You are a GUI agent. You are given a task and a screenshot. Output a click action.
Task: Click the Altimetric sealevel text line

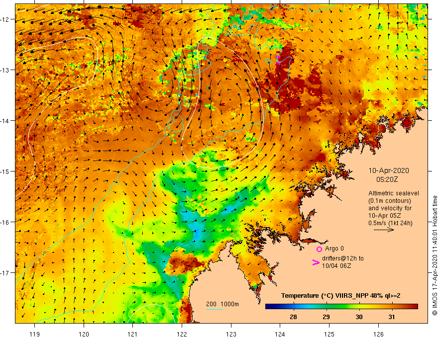(394, 193)
